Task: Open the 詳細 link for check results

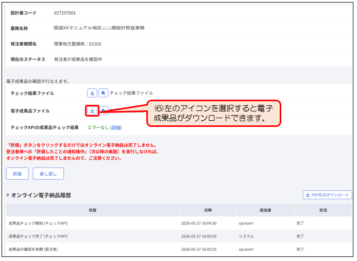Action: 116,127
